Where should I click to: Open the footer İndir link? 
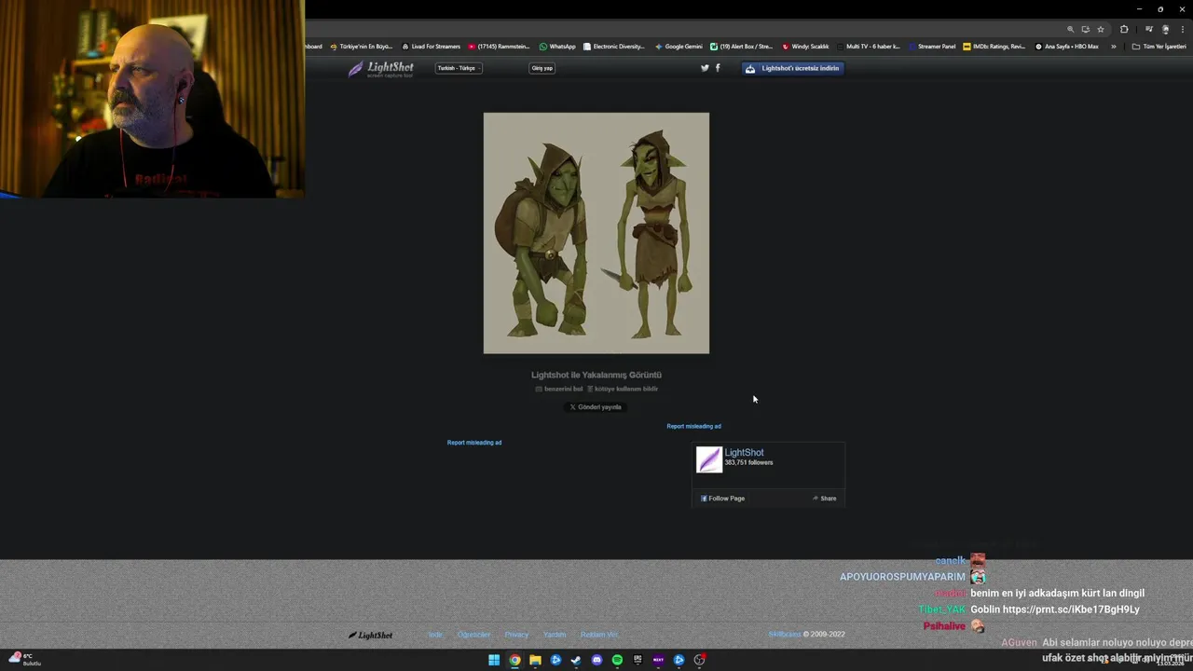click(x=435, y=635)
